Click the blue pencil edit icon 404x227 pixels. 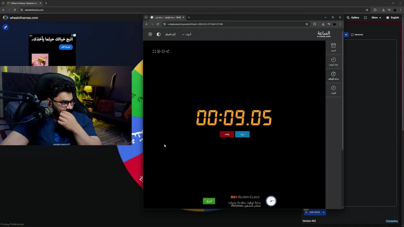coord(5,27)
